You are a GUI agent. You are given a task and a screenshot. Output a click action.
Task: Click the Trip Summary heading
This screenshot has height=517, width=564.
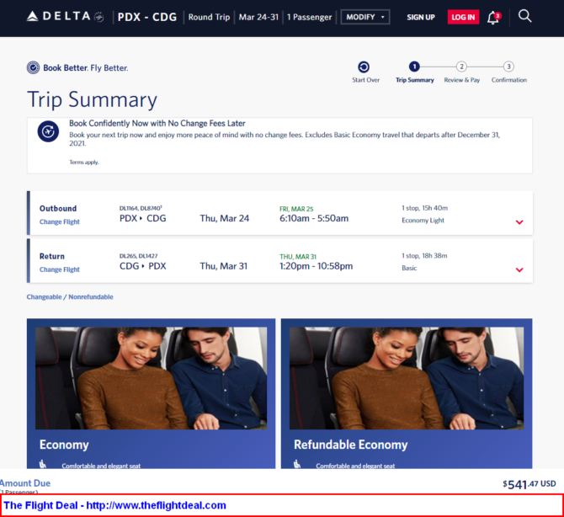pyautogui.click(x=92, y=99)
